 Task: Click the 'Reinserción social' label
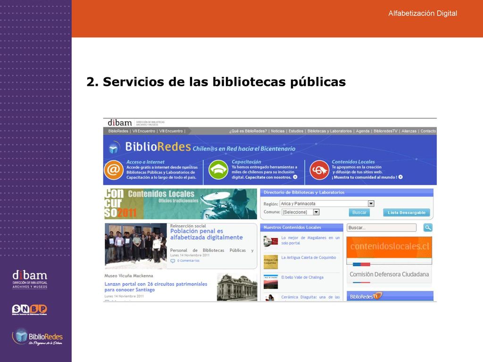[x=188, y=226]
